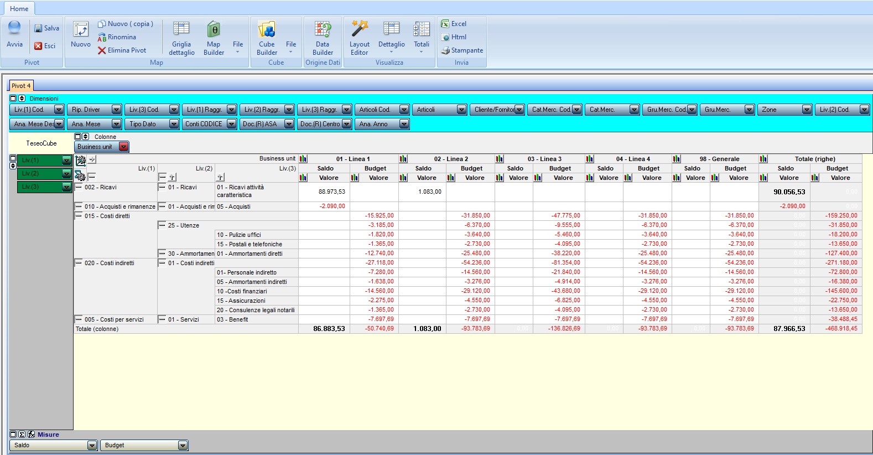Click chart icon beside 01 - Linea 1
This screenshot has height=455, width=873.
click(x=303, y=159)
